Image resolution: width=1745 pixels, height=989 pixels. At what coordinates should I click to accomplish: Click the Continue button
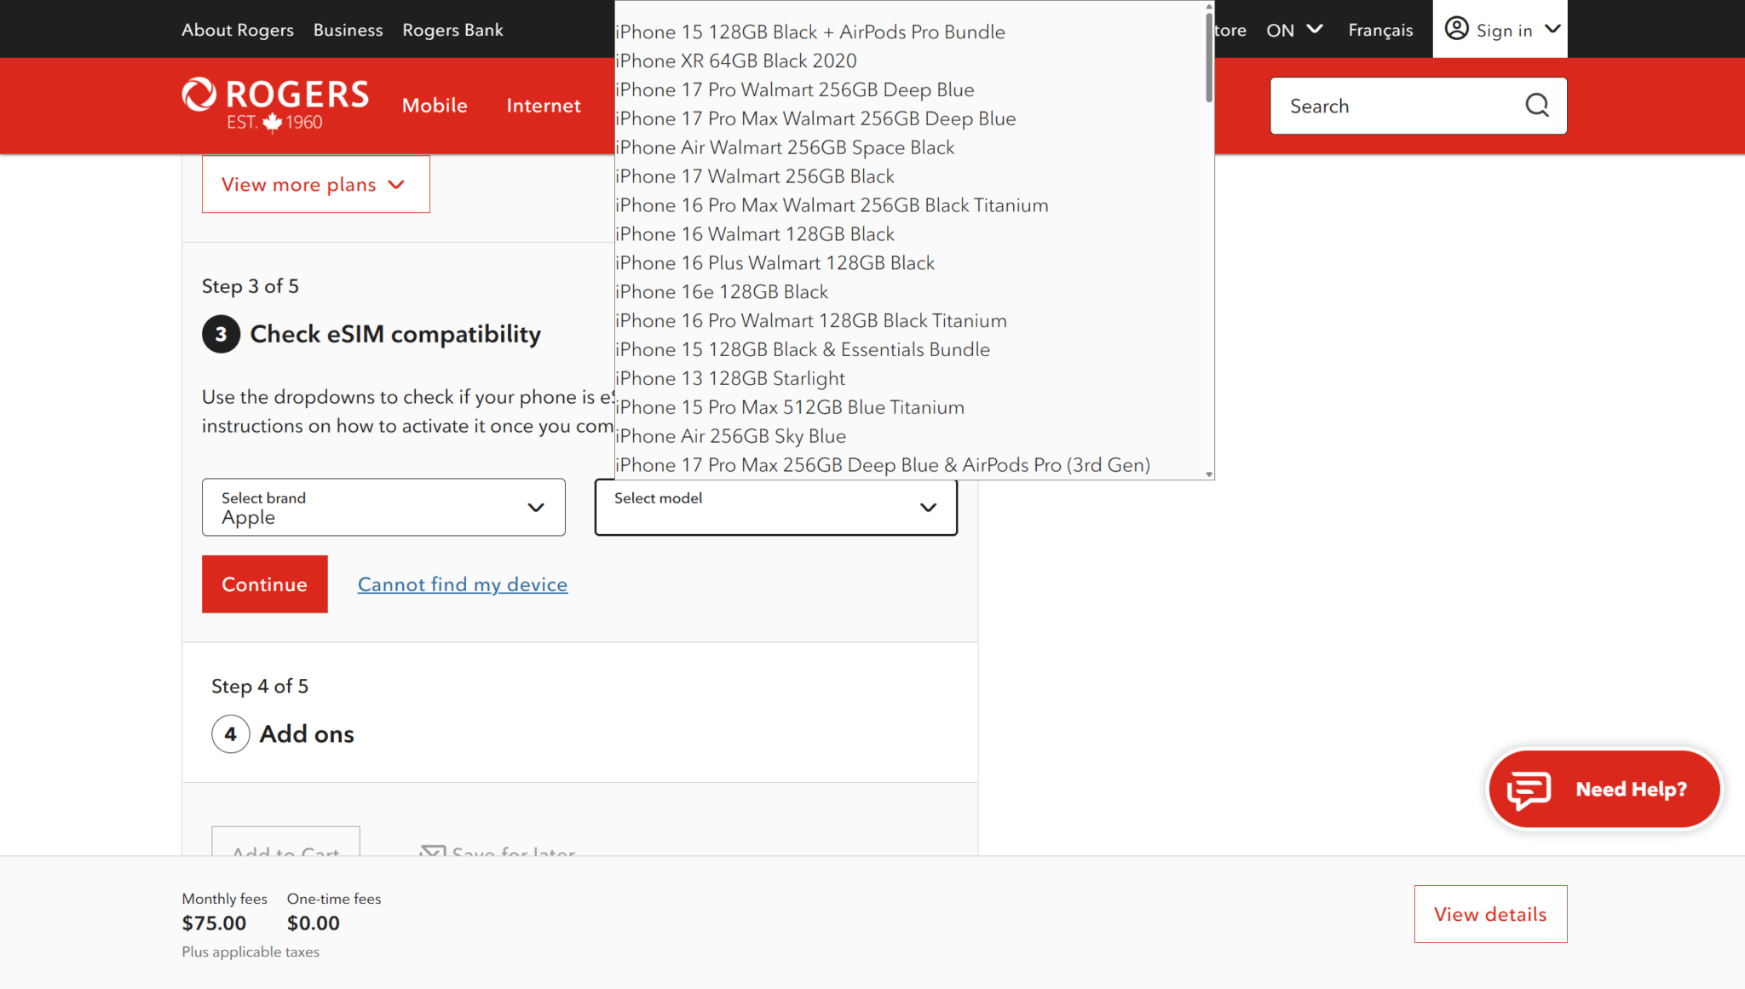point(264,584)
